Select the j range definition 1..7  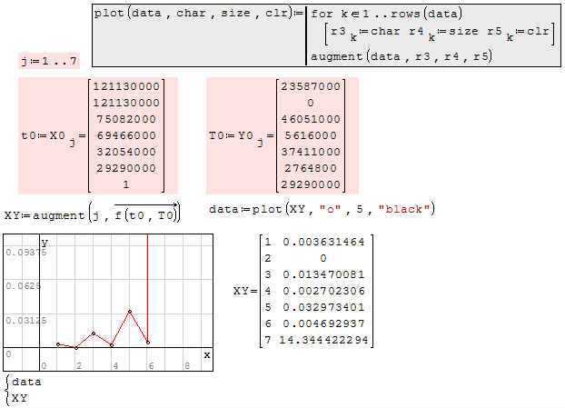(x=49, y=61)
